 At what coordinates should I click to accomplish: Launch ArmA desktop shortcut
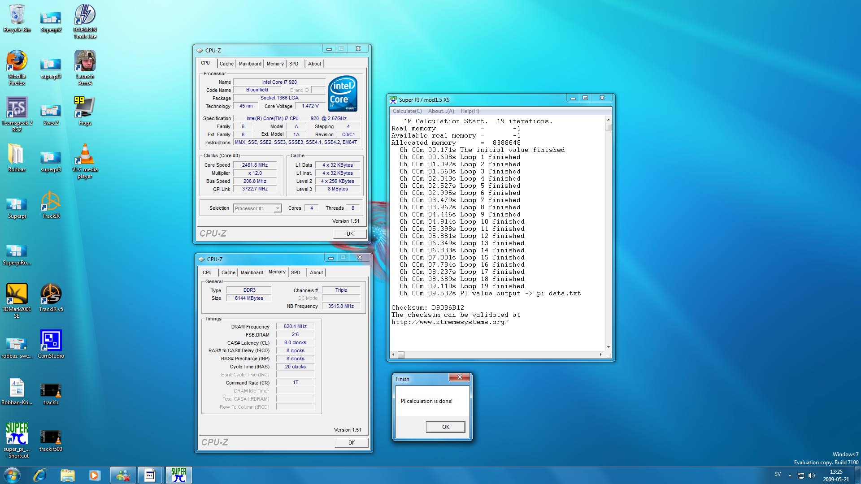click(85, 67)
